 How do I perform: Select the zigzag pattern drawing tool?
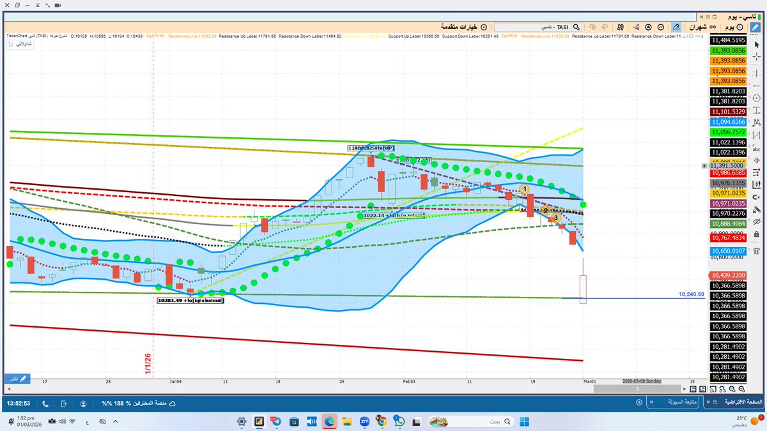point(757,135)
